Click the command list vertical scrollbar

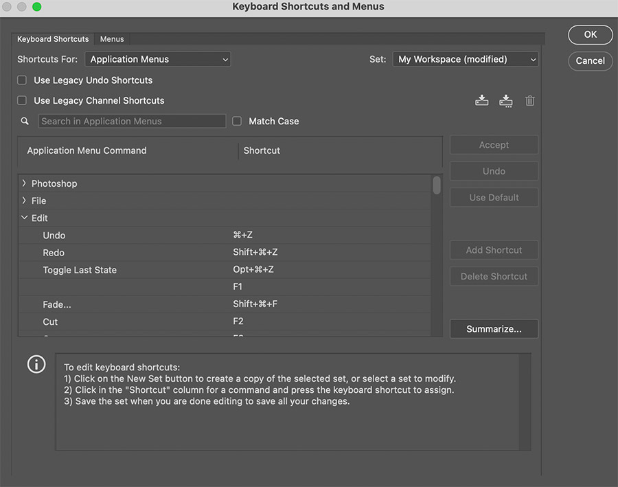[437, 185]
